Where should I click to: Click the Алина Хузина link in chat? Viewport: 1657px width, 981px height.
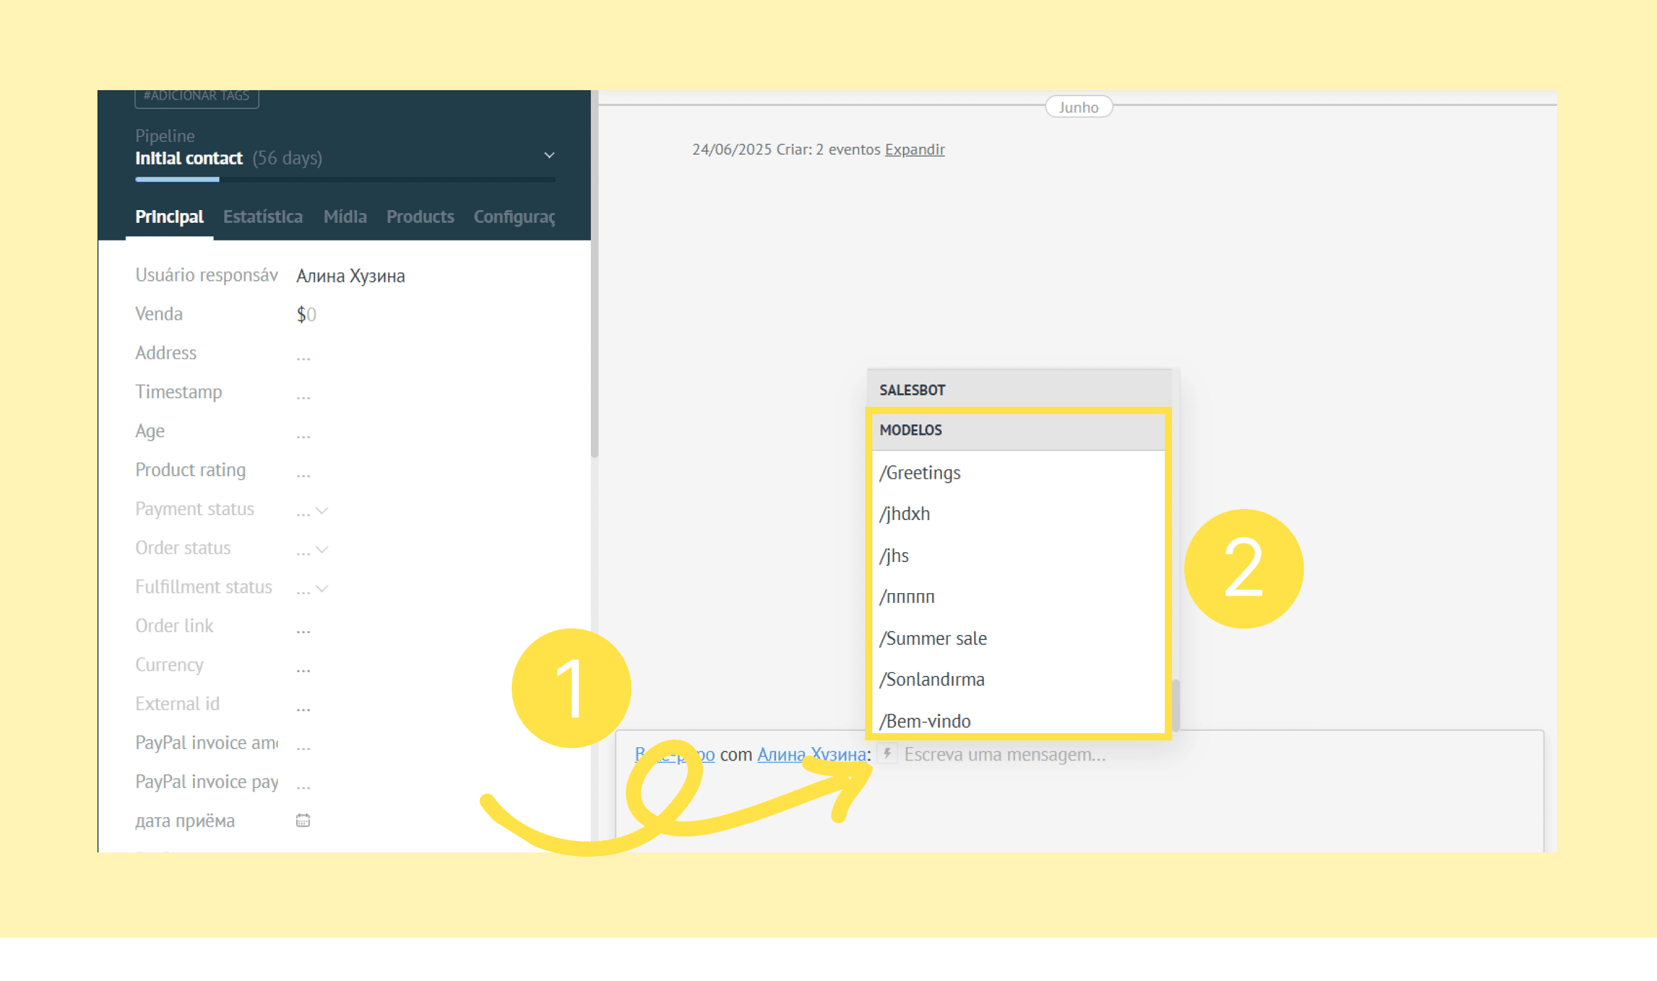pos(811,754)
